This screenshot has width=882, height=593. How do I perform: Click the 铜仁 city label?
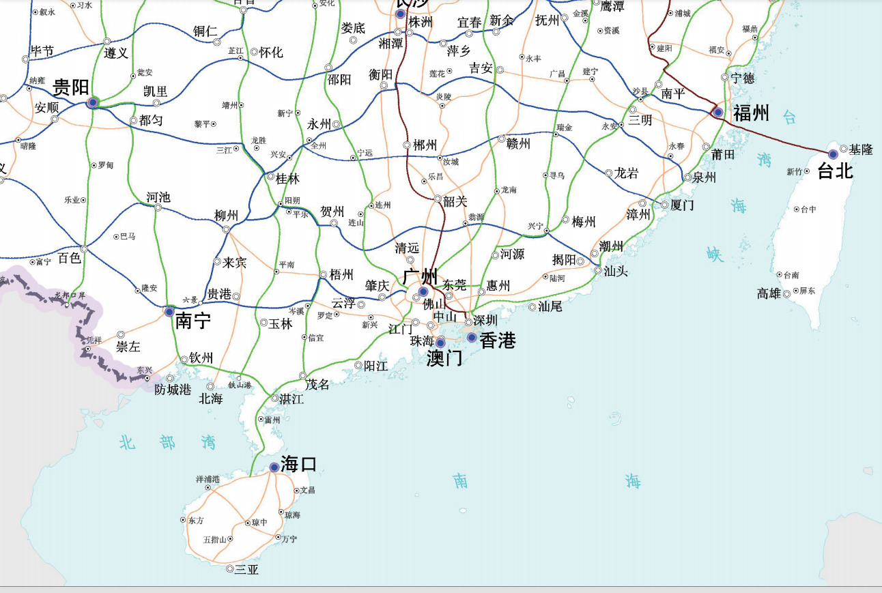205,31
